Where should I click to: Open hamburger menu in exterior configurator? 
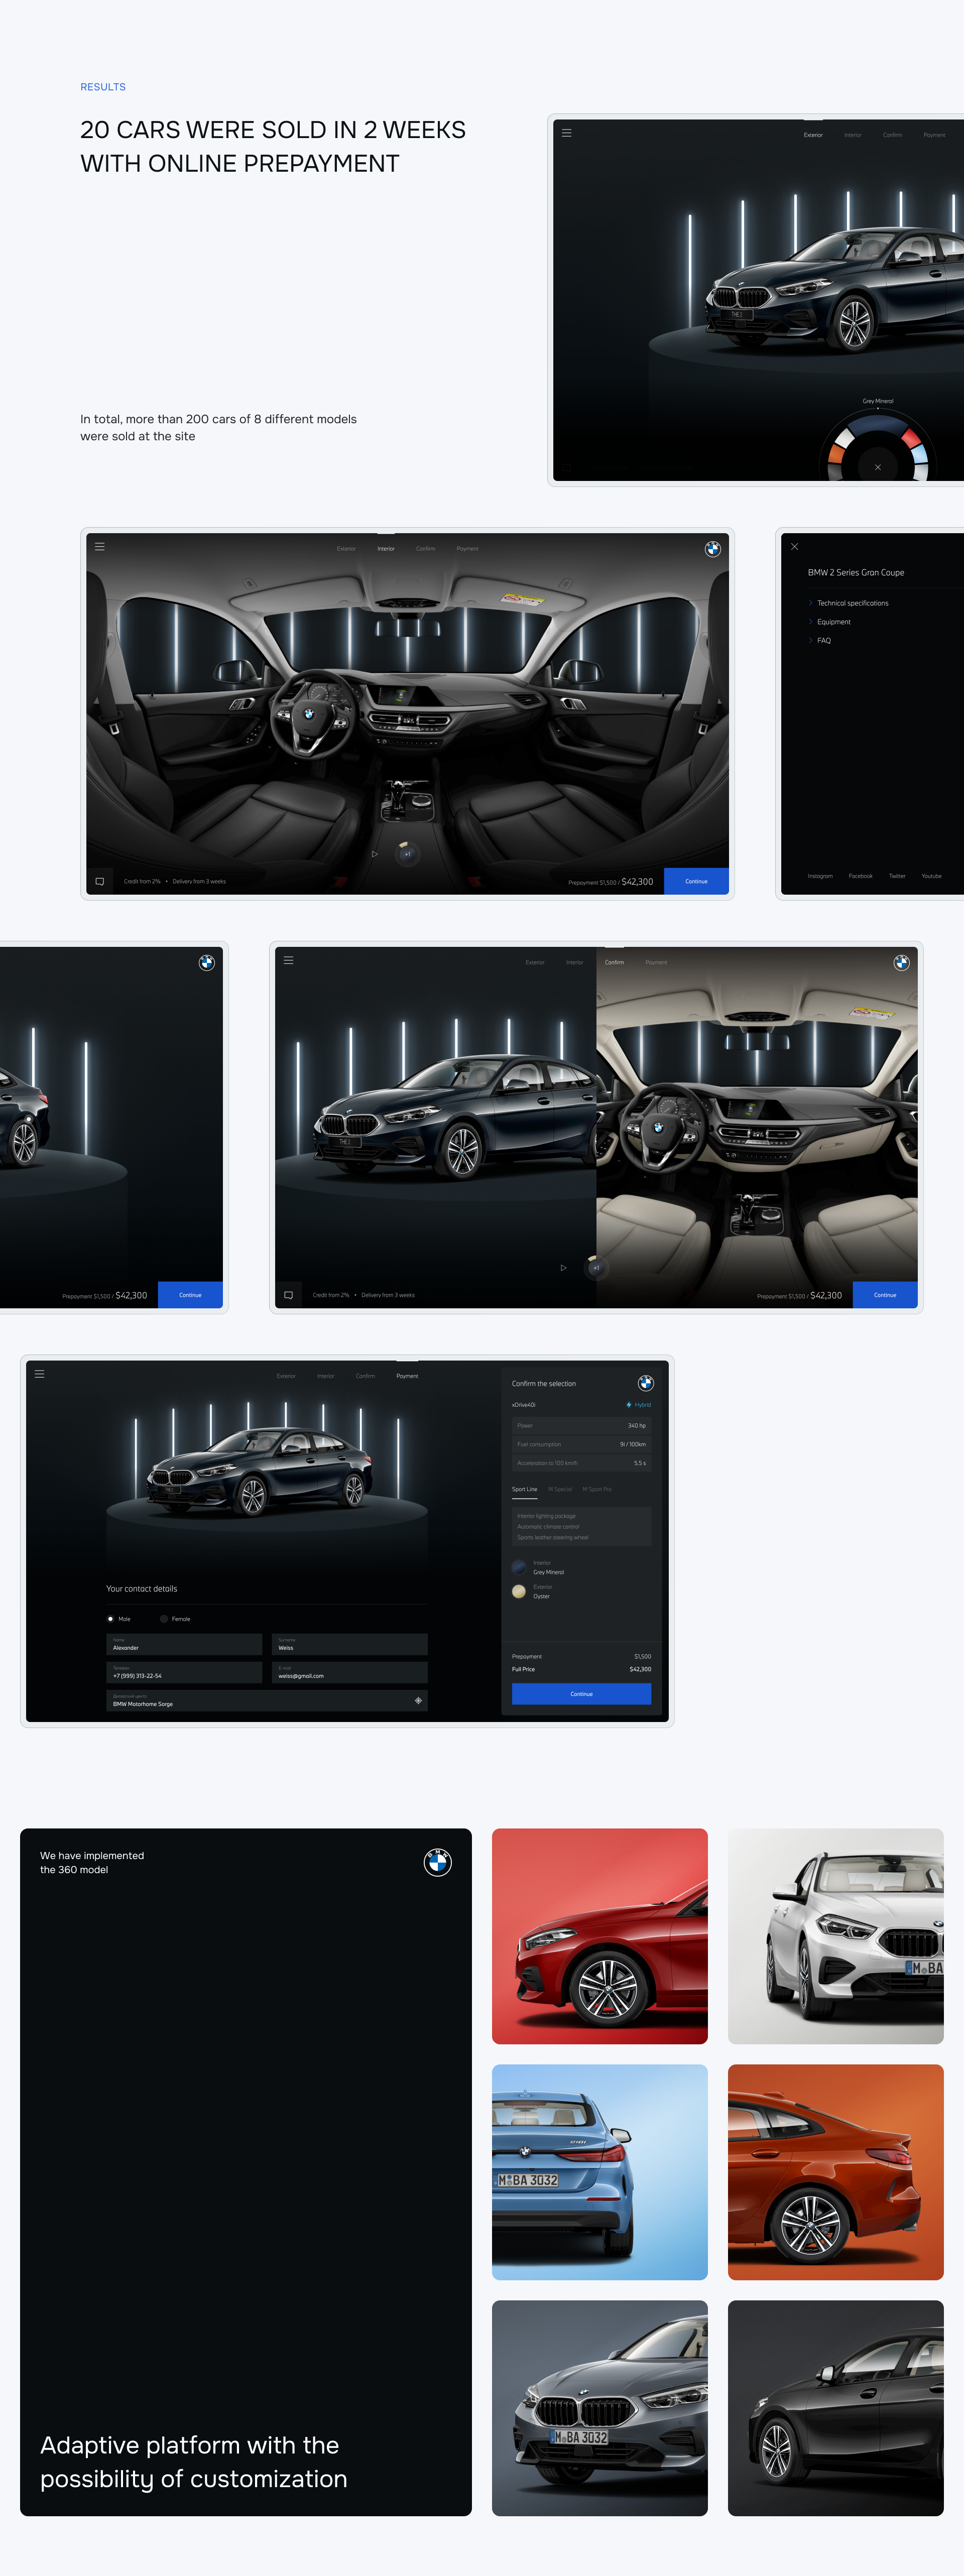point(566,133)
